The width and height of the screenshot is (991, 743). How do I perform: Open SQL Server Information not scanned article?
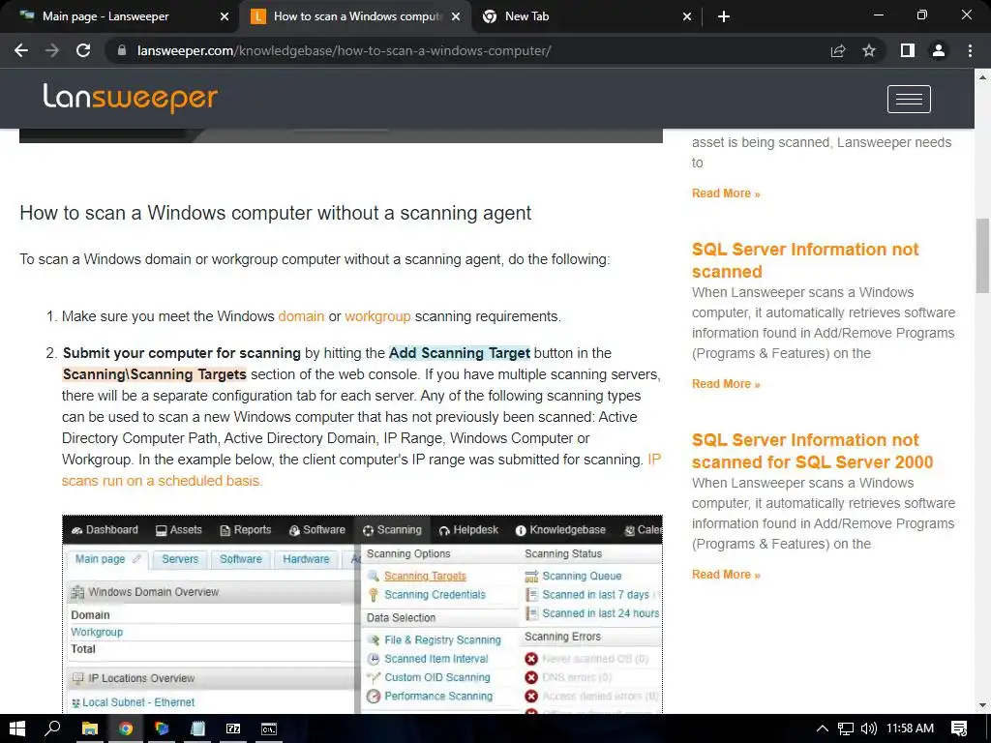point(804,260)
